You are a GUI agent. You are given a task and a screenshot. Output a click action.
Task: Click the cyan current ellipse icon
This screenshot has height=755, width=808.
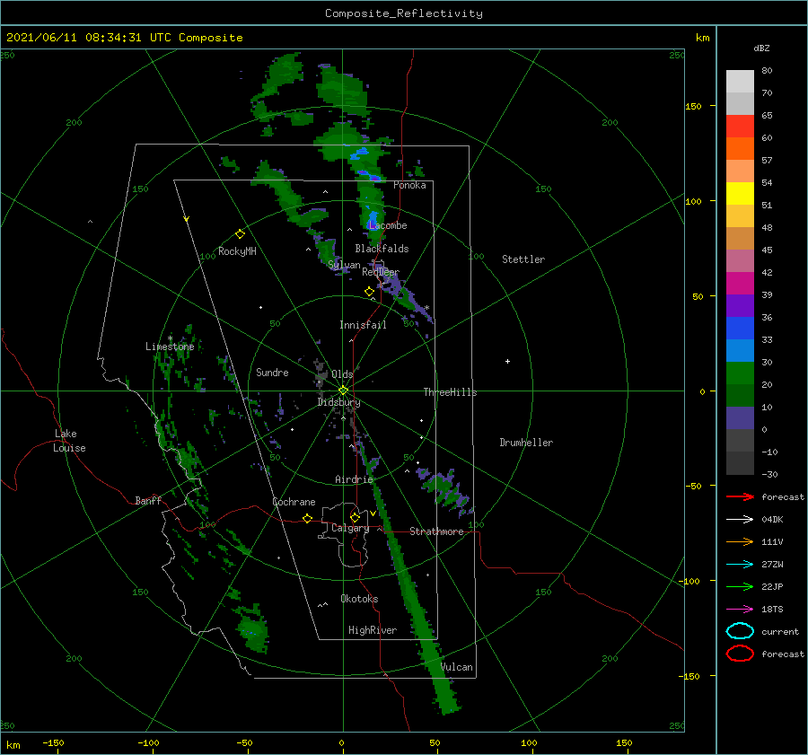(x=740, y=631)
